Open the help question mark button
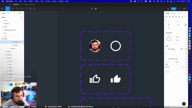Screen dimensions: 192x108 click(x=184, y=104)
